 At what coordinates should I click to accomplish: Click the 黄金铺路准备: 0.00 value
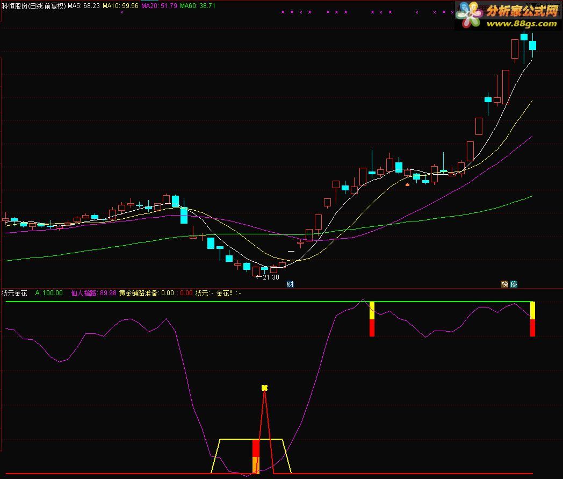[x=147, y=293]
